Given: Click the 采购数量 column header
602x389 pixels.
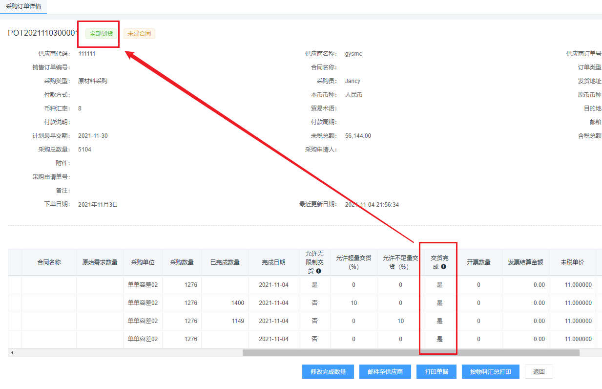Looking at the screenshot, I should [x=182, y=262].
